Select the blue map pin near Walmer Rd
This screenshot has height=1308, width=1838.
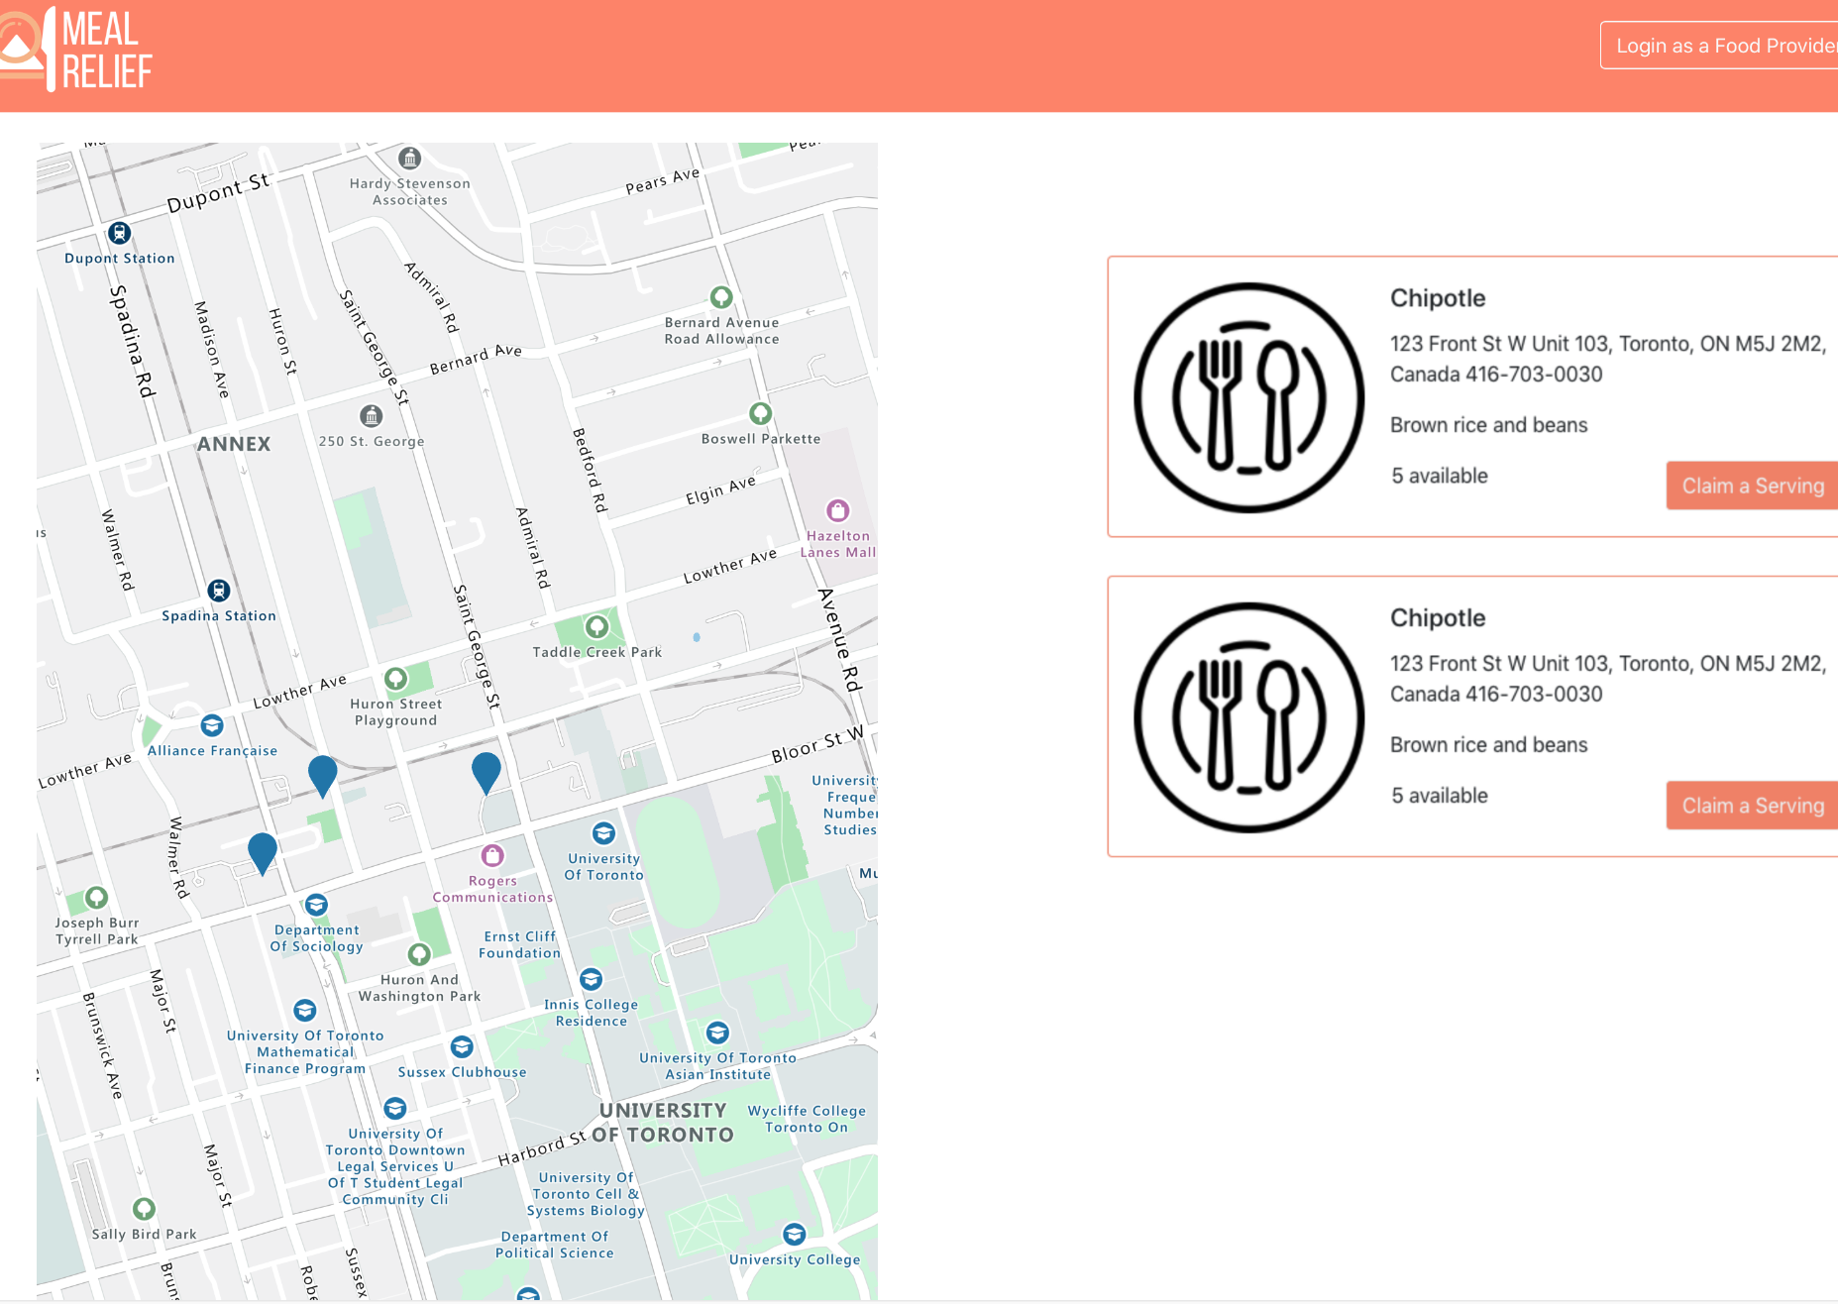click(263, 853)
